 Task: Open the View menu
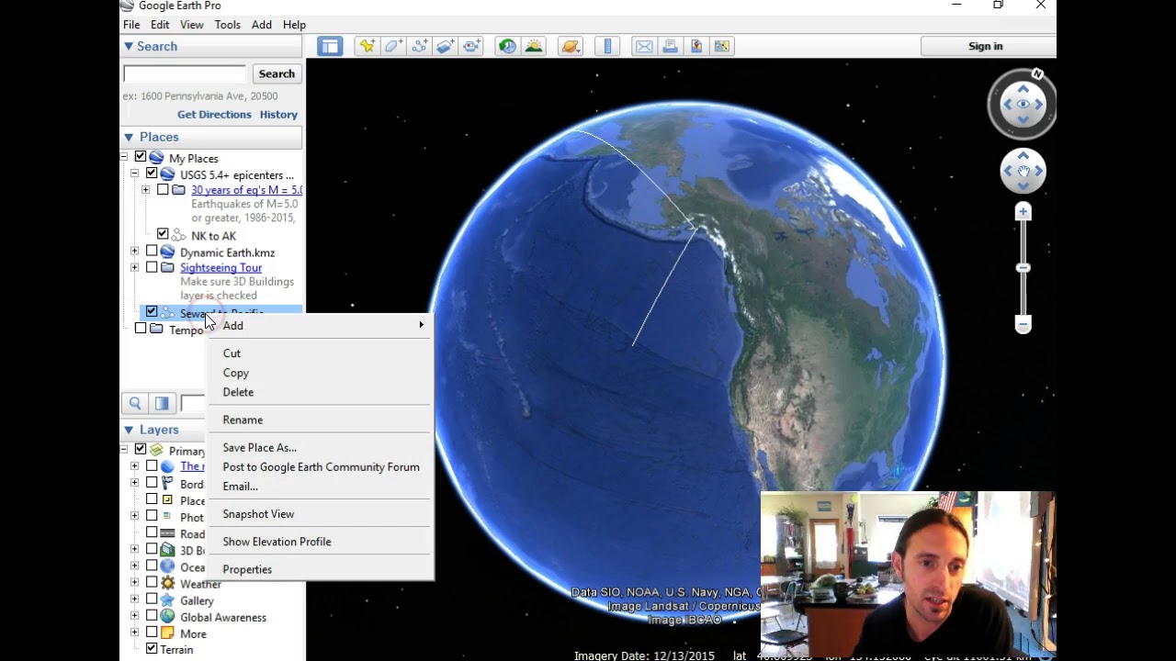coord(192,25)
